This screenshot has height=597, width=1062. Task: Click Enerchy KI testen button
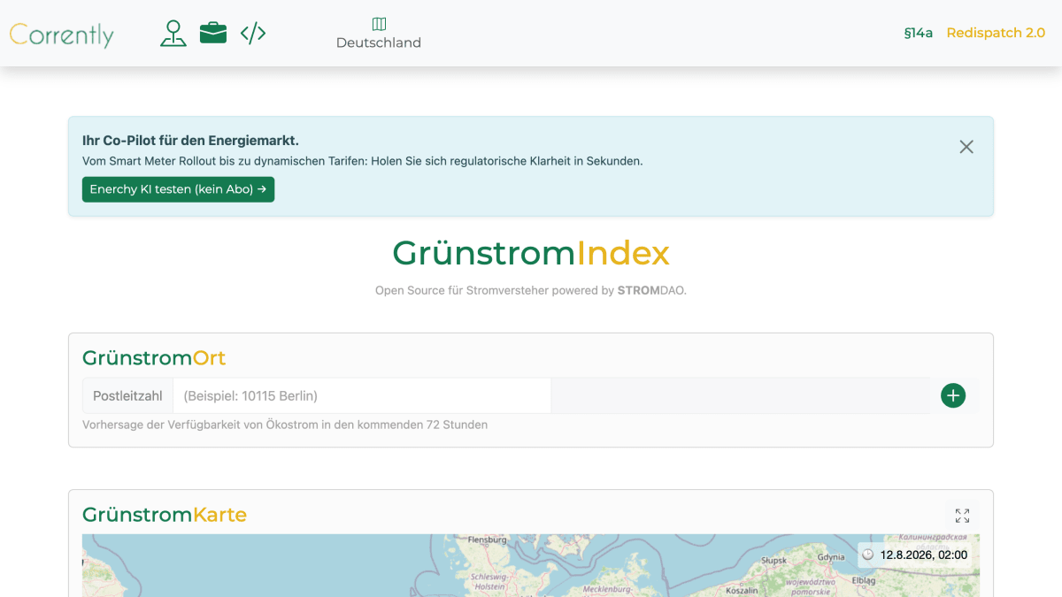[178, 189]
